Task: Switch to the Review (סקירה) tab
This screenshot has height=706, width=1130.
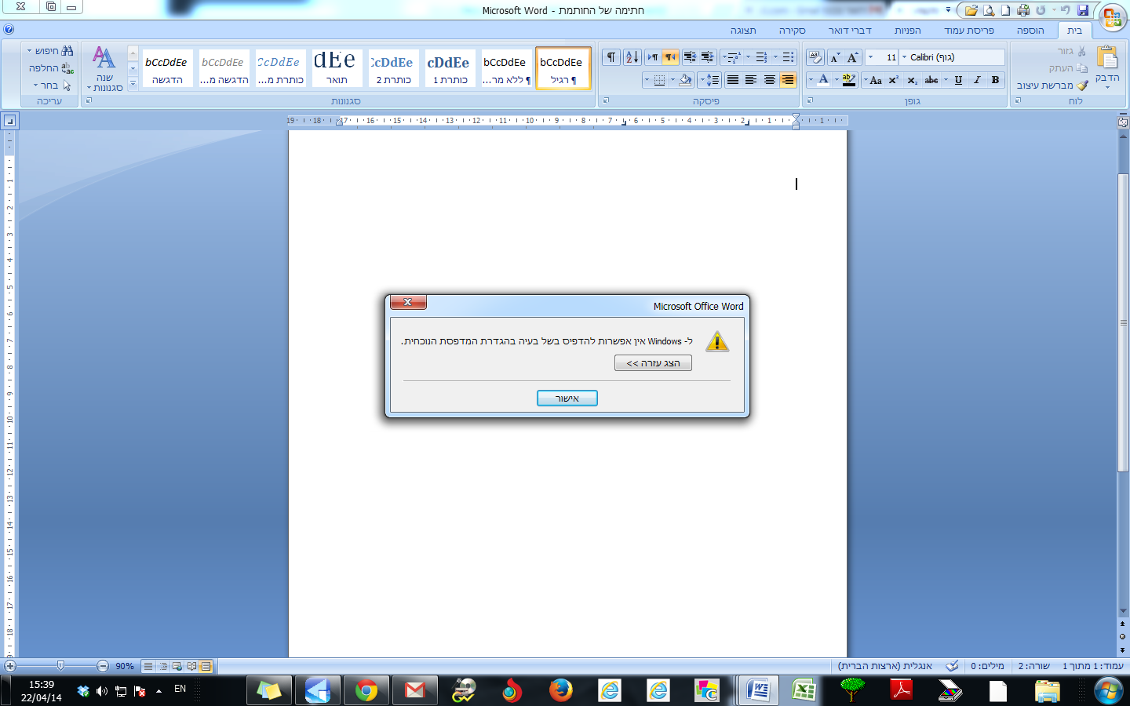Action: (x=793, y=31)
